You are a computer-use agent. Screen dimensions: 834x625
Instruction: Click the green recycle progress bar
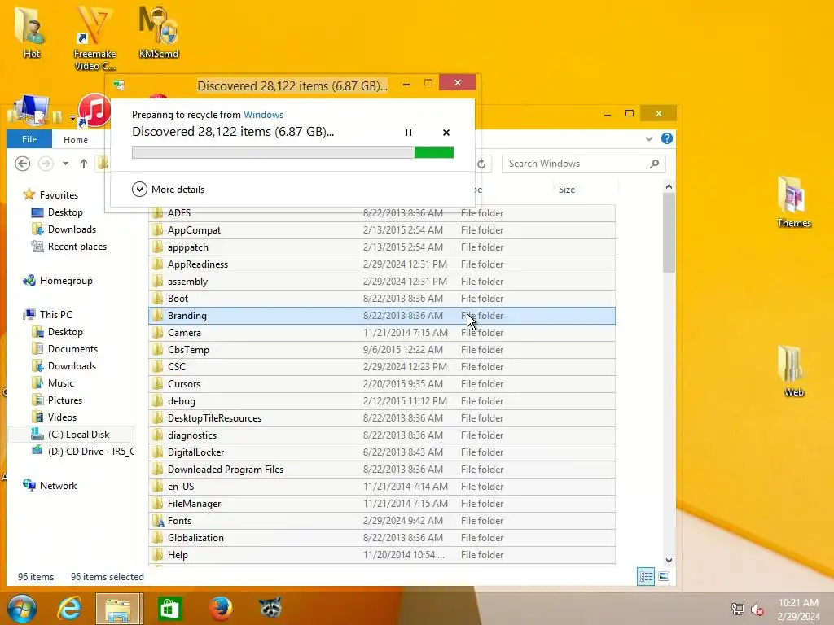(292, 153)
